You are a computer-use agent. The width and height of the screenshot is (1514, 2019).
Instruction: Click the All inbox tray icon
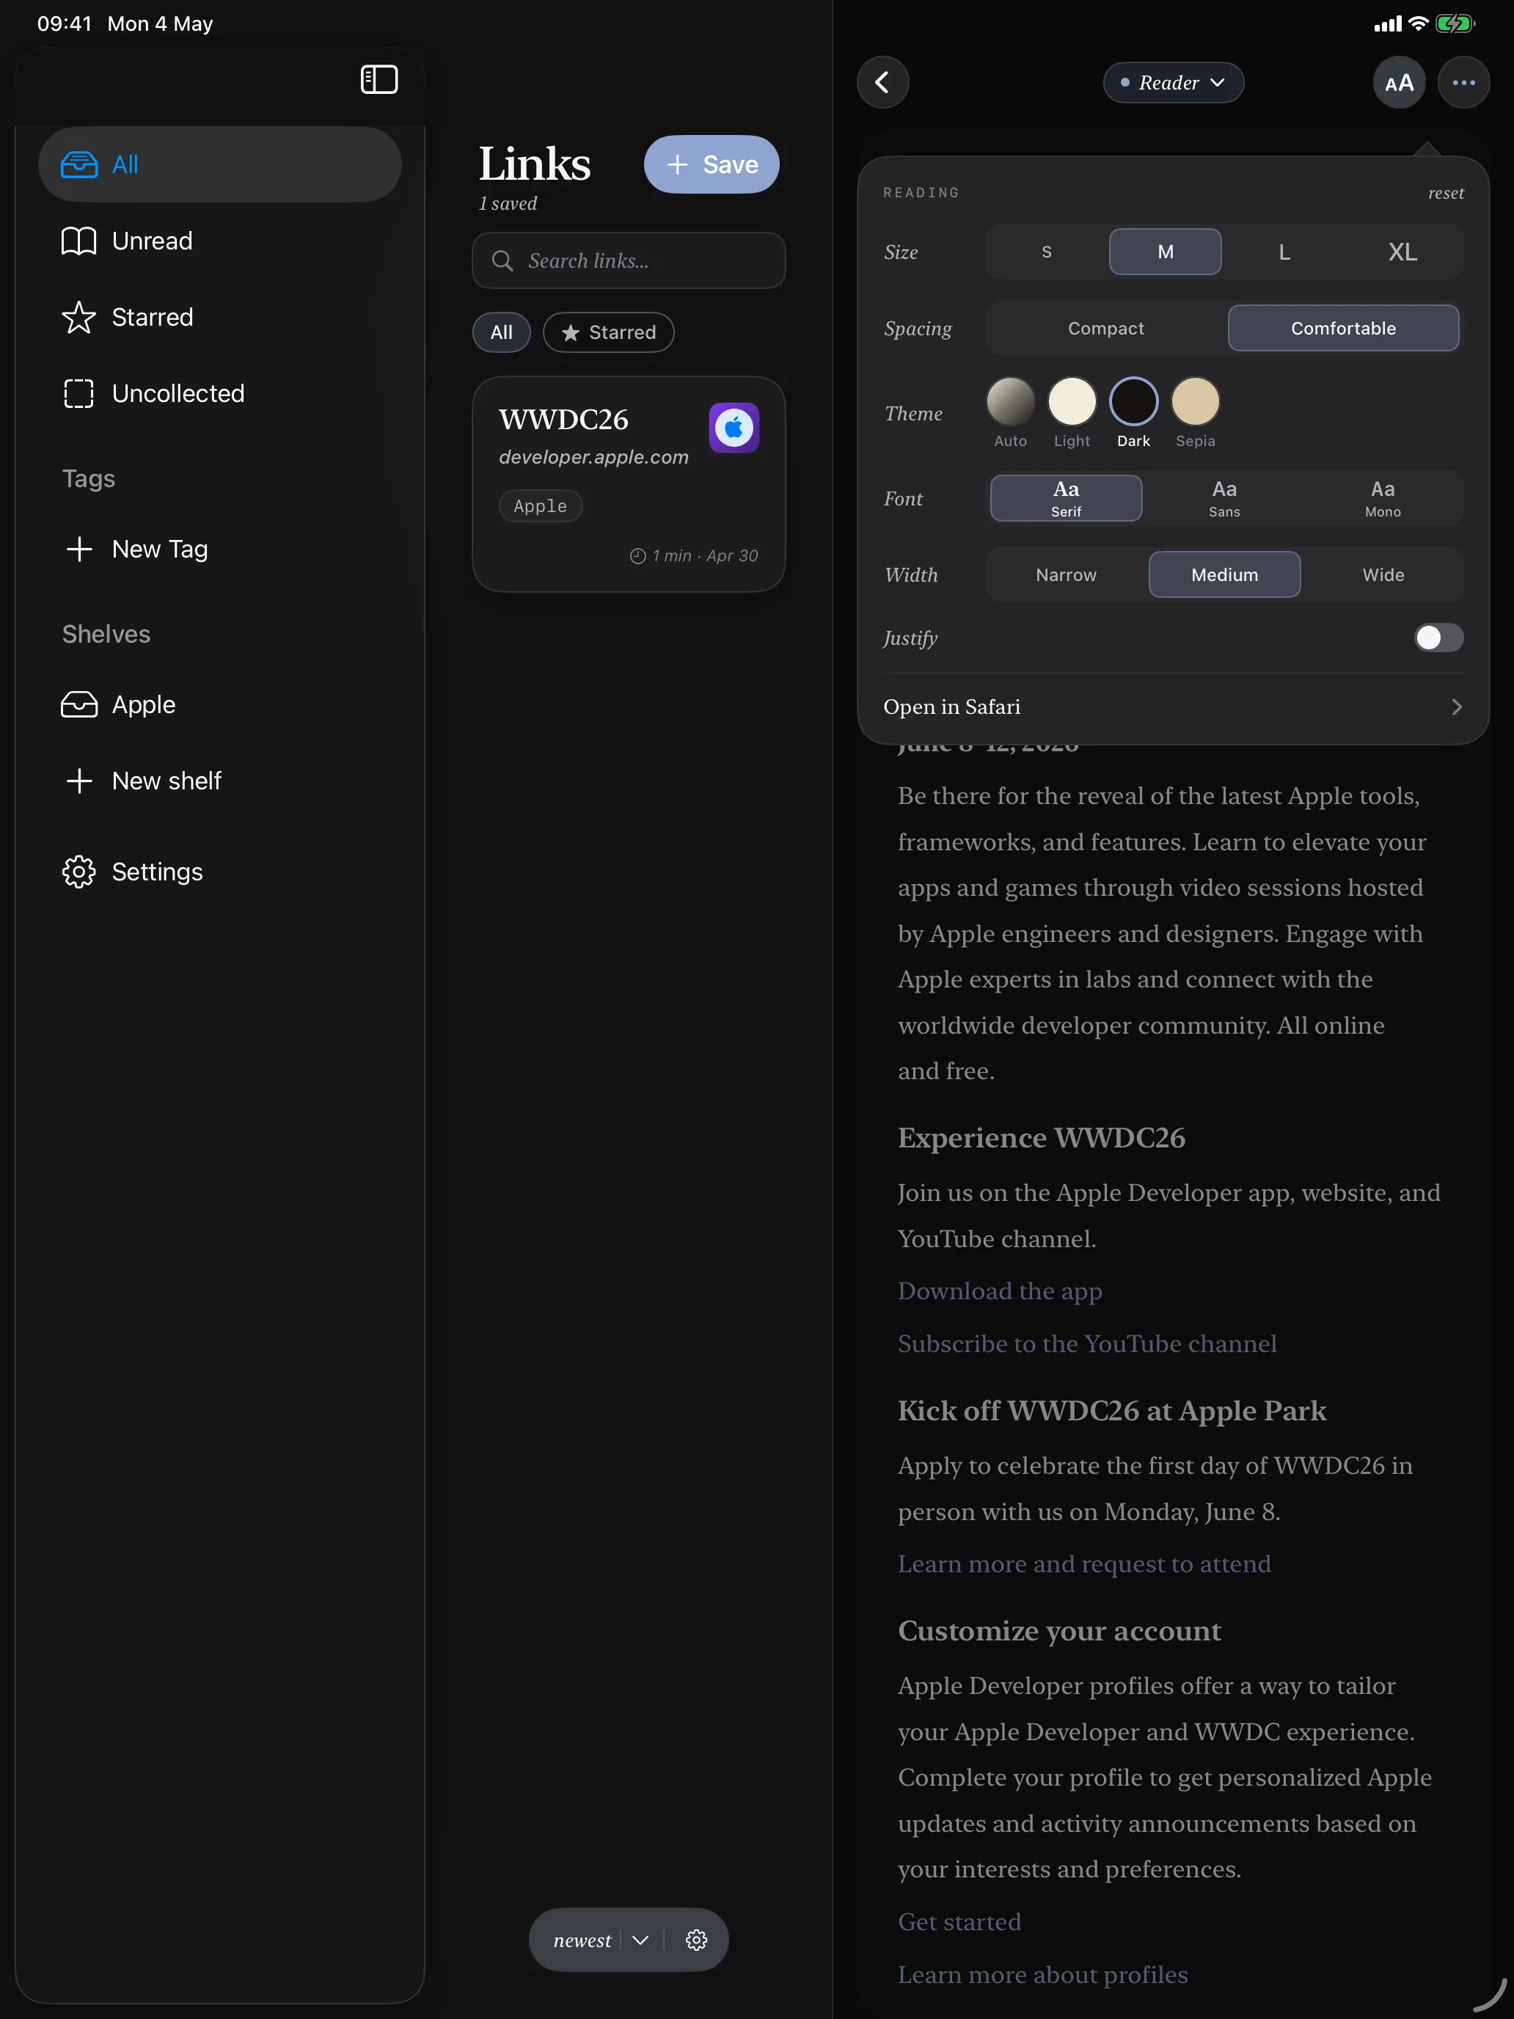pyautogui.click(x=79, y=164)
